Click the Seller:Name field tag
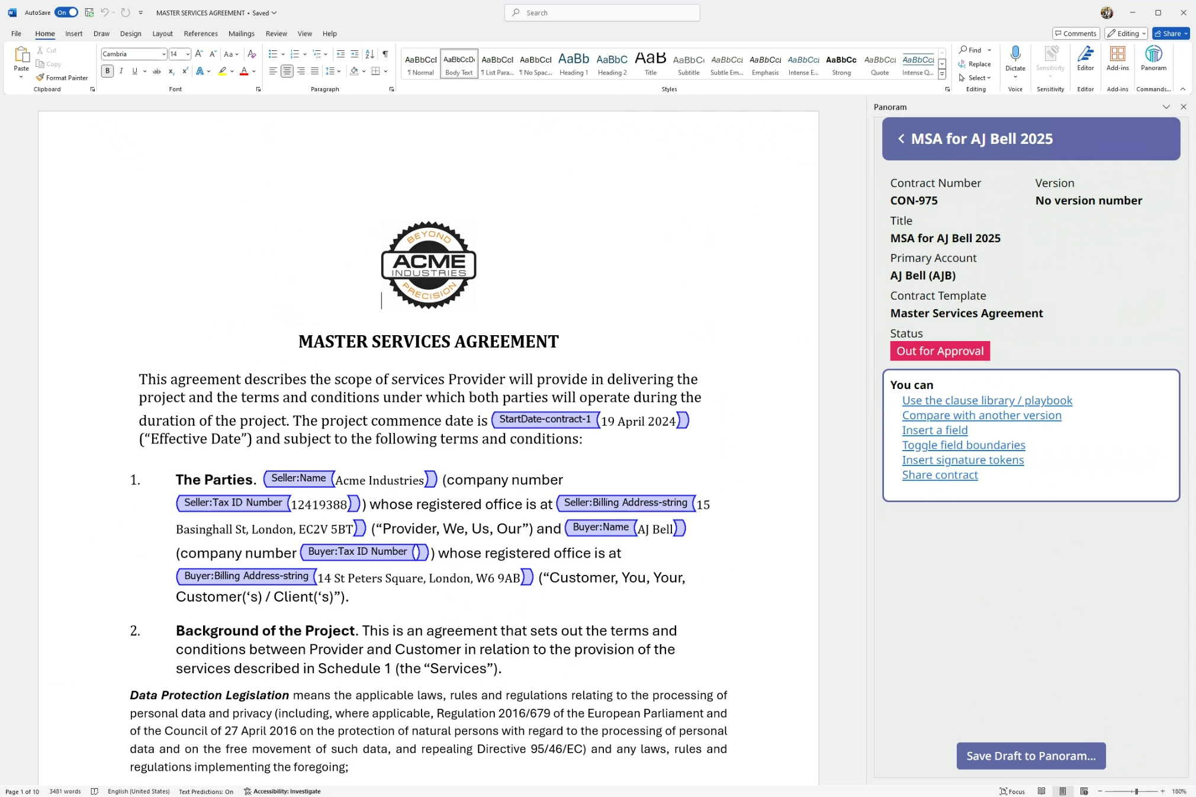1196x797 pixels. coord(298,478)
